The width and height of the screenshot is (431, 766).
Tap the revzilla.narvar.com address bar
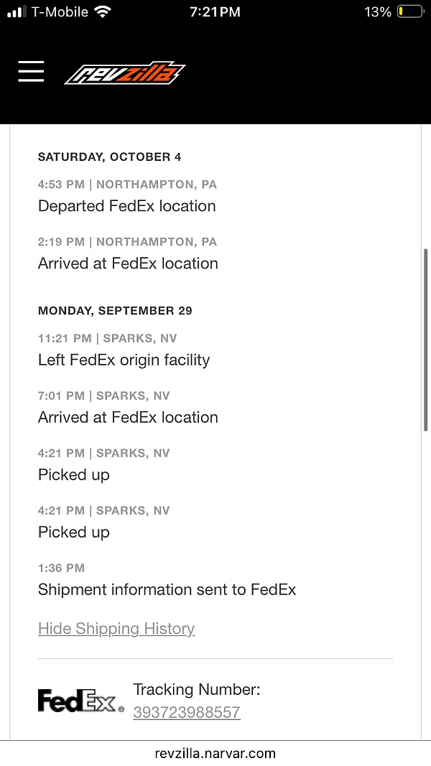(x=215, y=753)
